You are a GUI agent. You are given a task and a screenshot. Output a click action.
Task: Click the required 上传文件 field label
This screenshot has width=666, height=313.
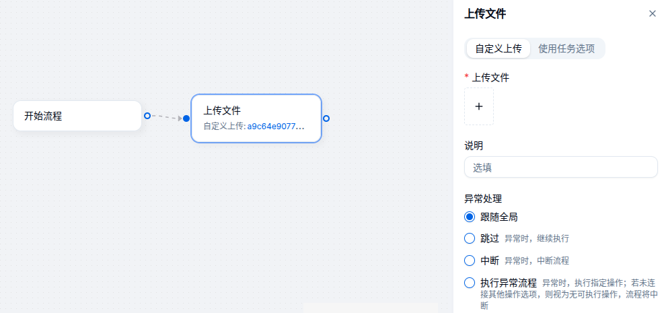[490, 77]
